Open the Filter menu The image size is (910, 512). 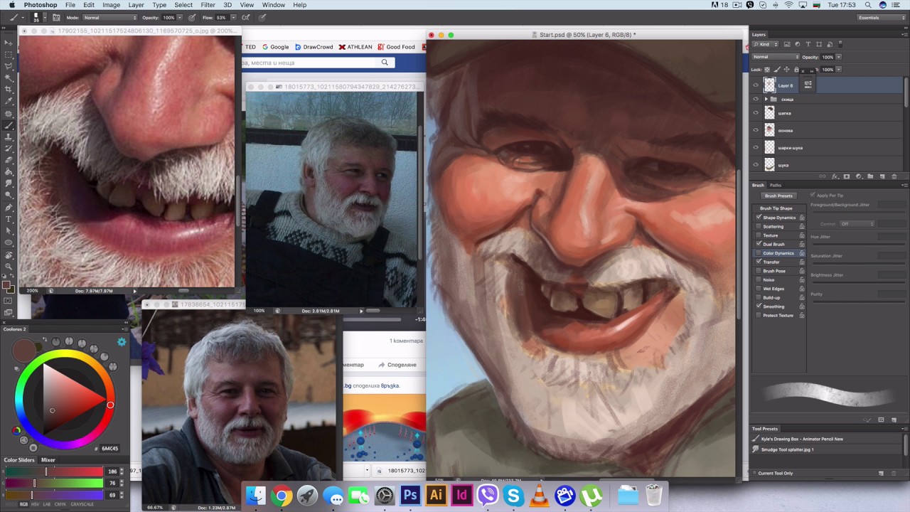208,5
